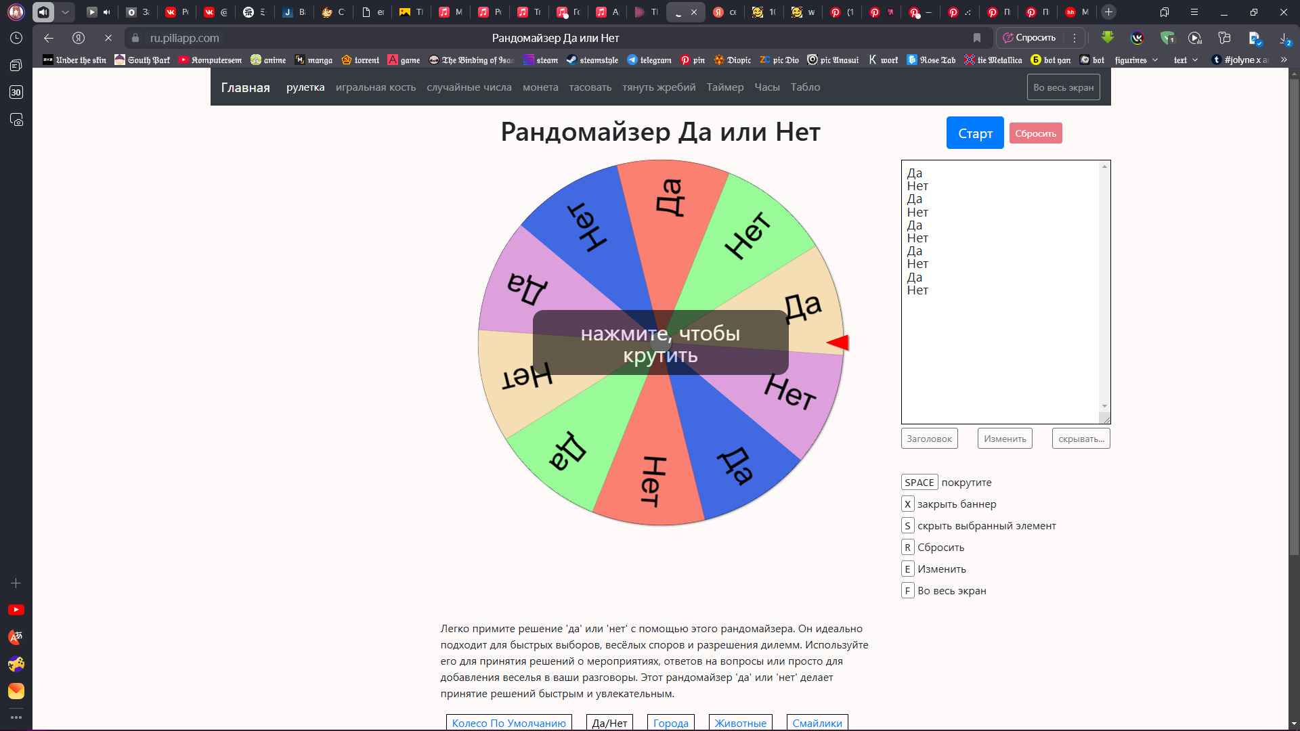
Task: Mute sound using speaker icon button
Action: 43,12
